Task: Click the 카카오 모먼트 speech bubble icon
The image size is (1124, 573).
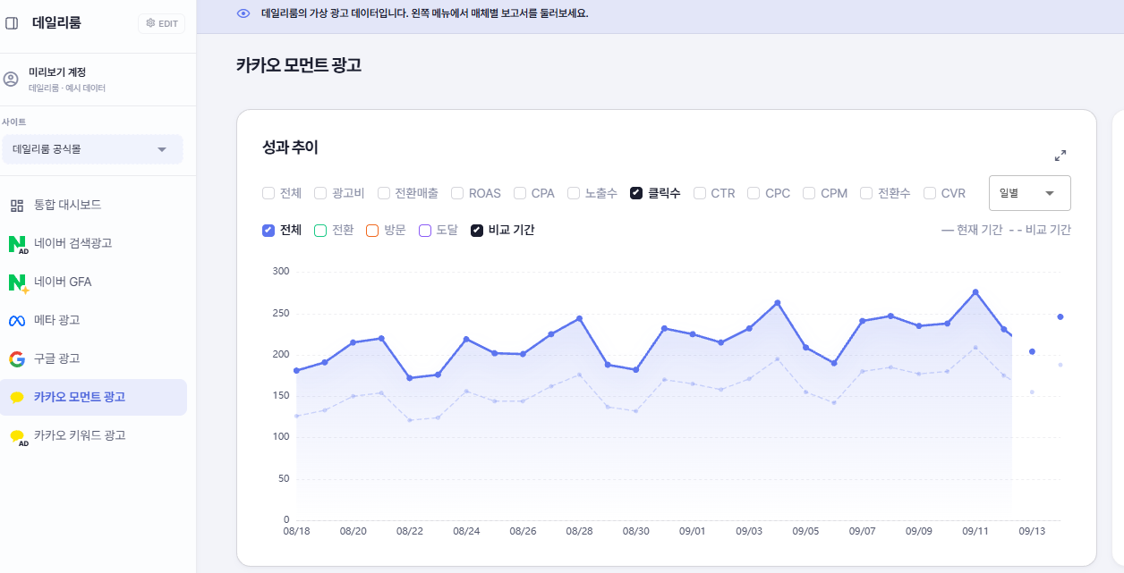Action: click(x=17, y=398)
